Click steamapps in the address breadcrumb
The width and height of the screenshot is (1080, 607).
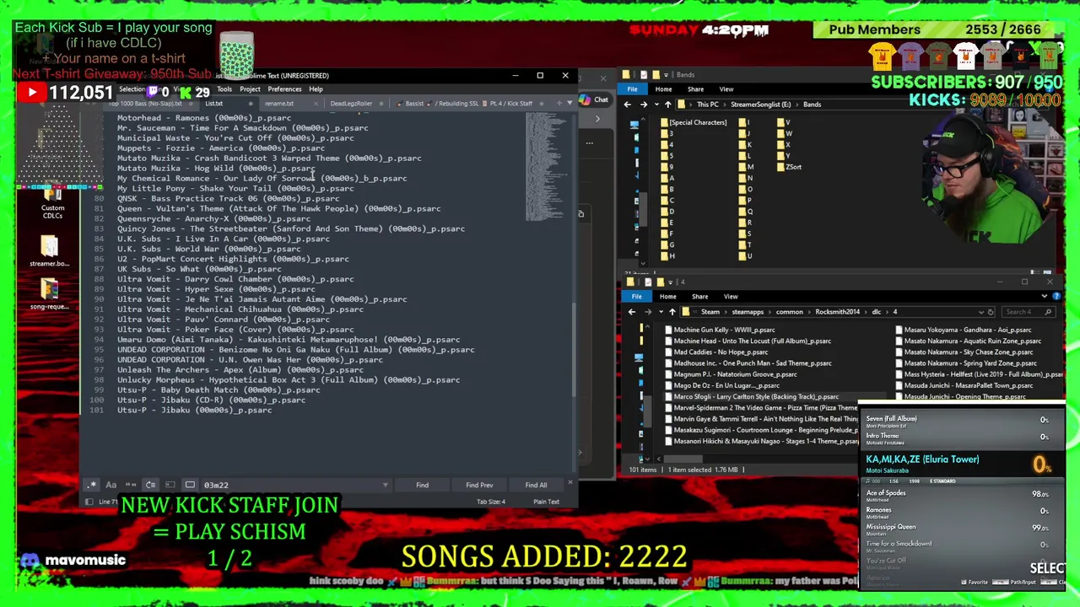coord(748,312)
